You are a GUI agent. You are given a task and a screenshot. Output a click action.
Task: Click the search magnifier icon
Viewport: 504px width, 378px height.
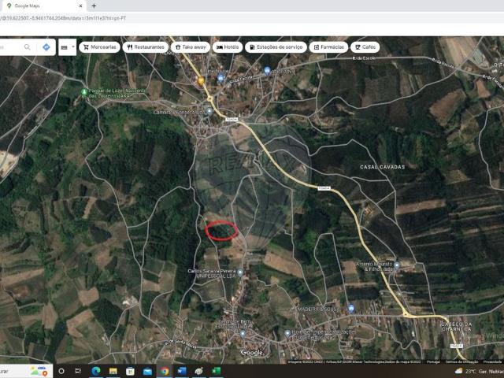tap(28, 47)
